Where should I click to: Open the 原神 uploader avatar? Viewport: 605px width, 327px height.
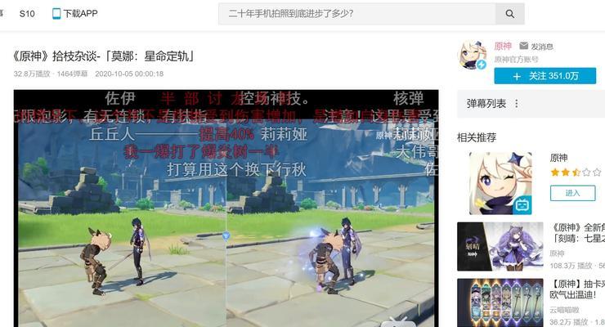472,55
